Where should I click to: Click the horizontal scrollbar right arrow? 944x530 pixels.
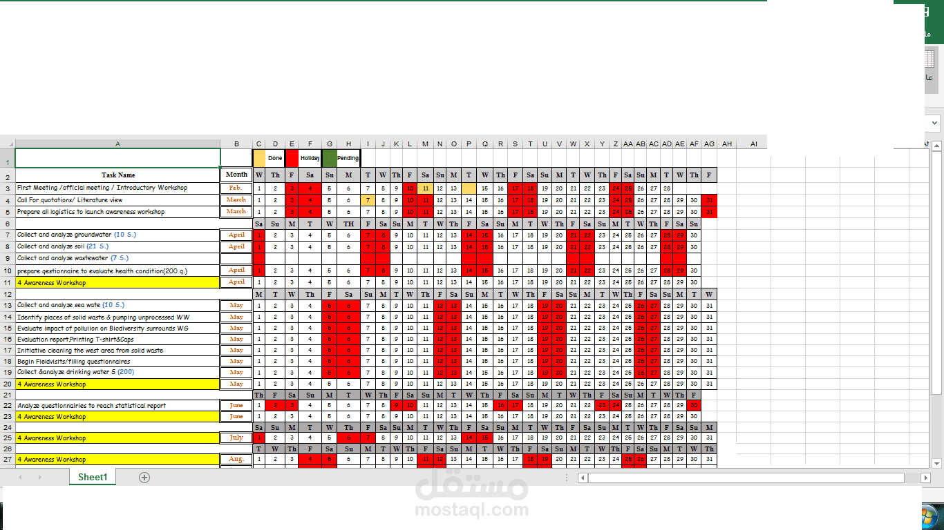click(927, 478)
